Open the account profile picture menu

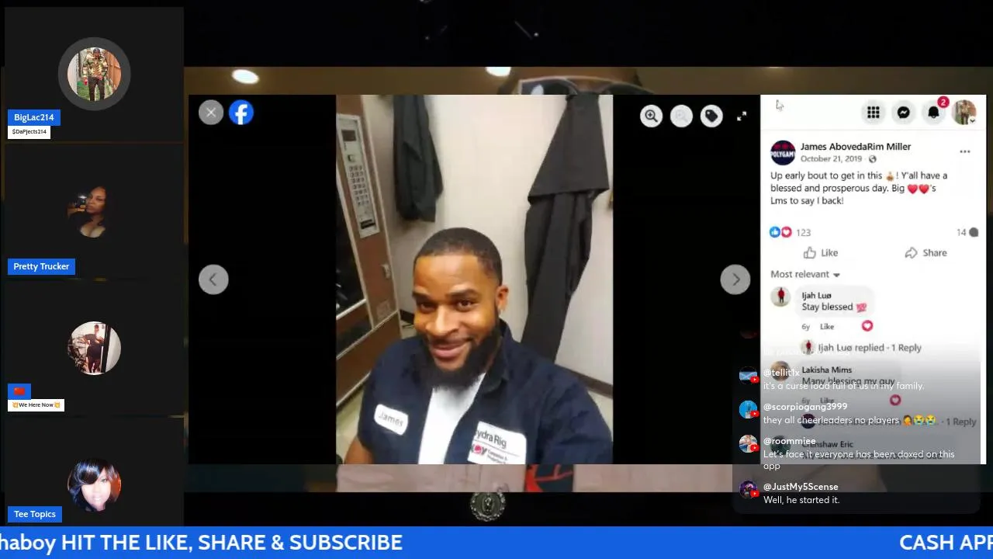964,113
